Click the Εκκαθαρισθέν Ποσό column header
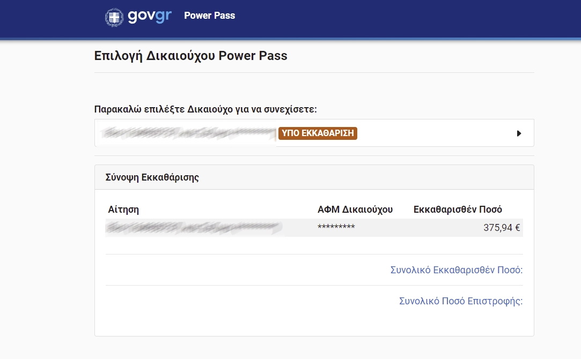Image resolution: width=581 pixels, height=359 pixels. (458, 210)
